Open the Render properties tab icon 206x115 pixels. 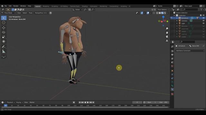point(172,51)
